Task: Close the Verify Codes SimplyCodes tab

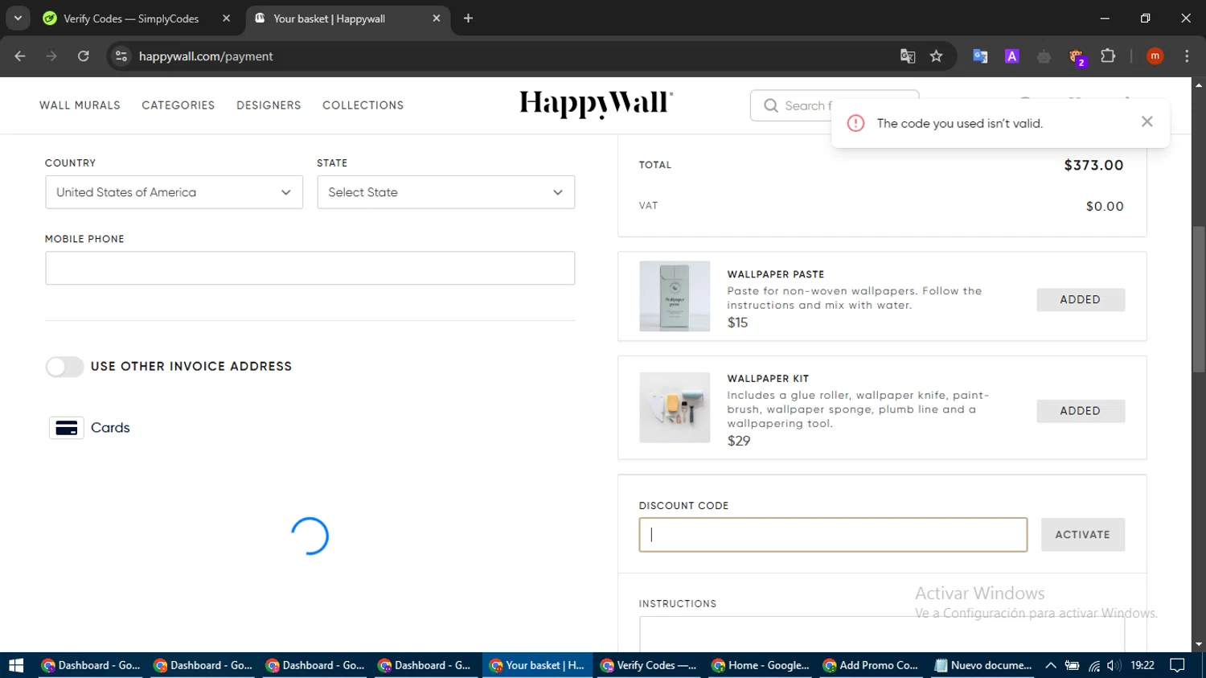Action: 226,18
